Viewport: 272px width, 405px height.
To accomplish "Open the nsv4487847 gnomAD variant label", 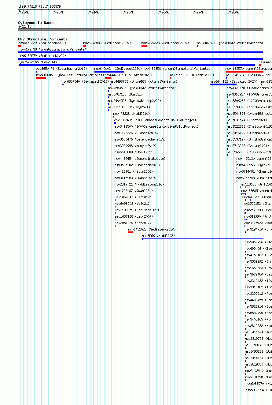I will 231,43.
